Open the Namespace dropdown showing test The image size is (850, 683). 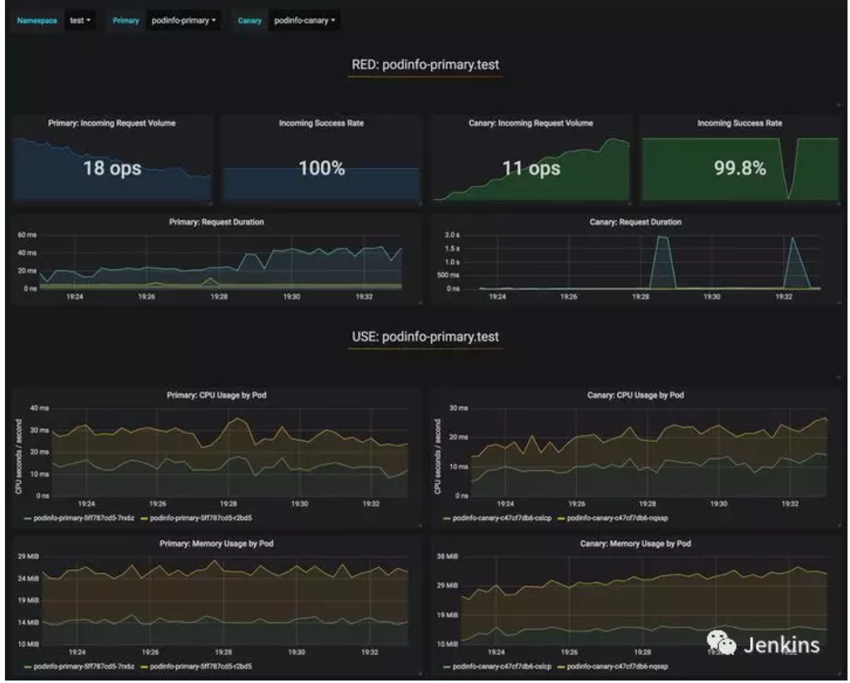coord(80,21)
